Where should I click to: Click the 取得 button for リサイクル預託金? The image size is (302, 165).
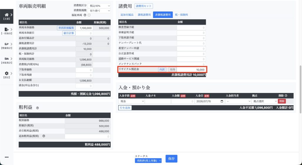pos(173,70)
